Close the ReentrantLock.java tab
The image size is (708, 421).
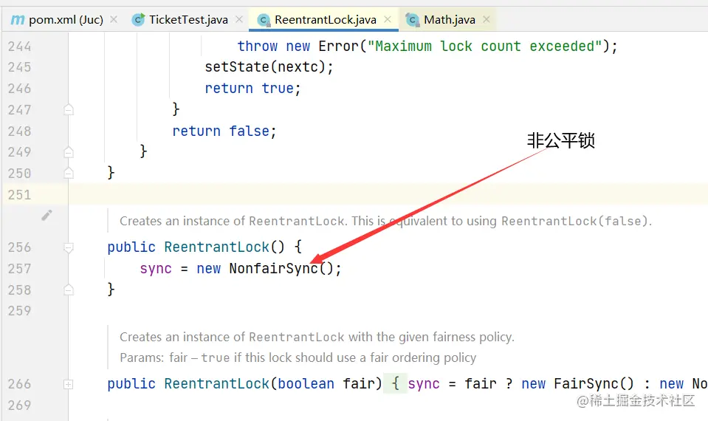[x=388, y=19]
